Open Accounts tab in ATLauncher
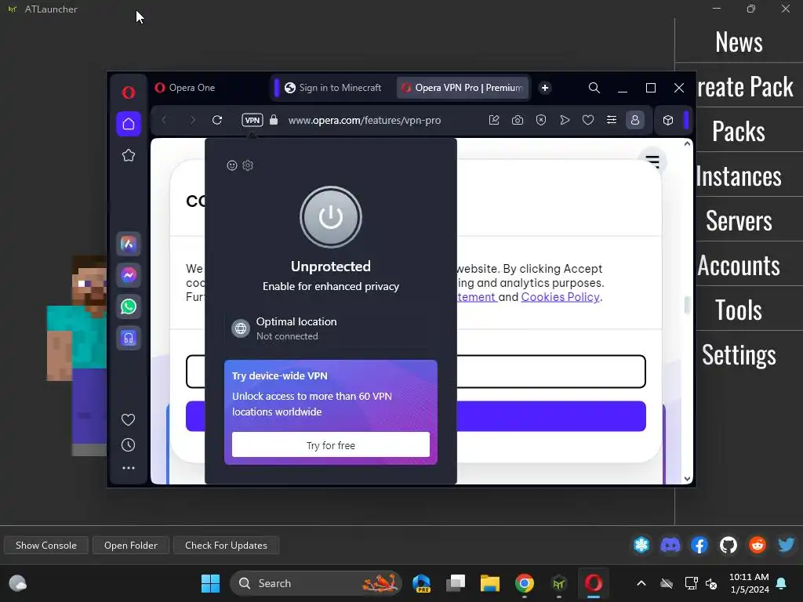The image size is (803, 602). point(739,265)
